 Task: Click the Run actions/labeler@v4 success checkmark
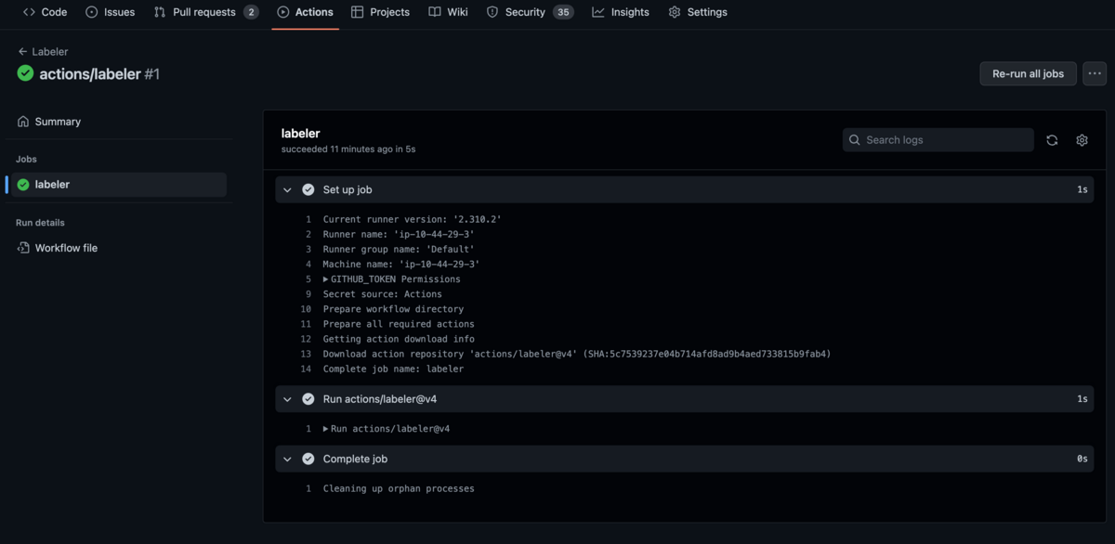308,399
